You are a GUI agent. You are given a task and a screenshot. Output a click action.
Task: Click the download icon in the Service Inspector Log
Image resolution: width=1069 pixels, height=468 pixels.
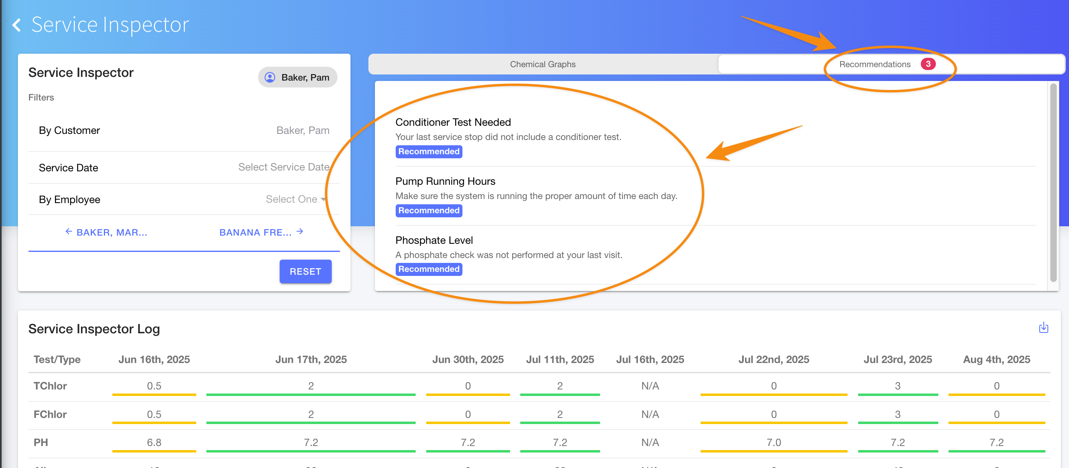coord(1043,328)
